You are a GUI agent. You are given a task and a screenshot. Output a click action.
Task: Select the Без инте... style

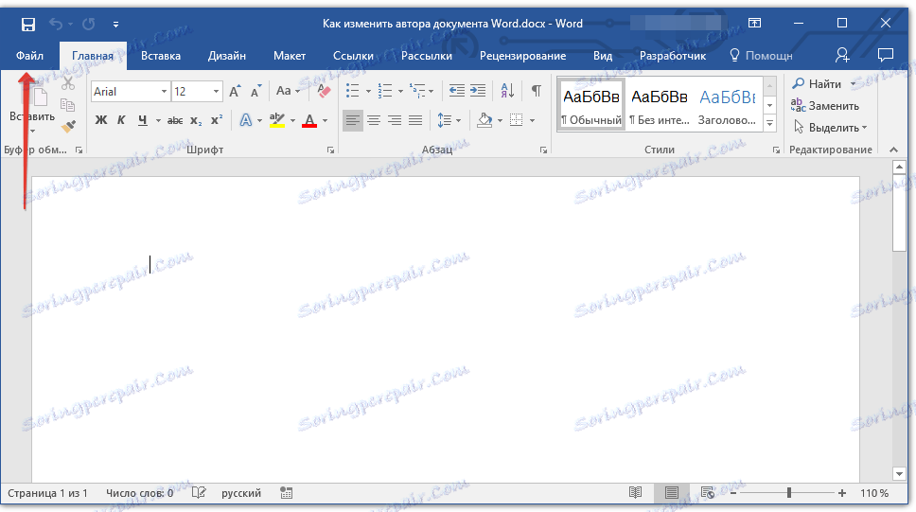point(659,105)
